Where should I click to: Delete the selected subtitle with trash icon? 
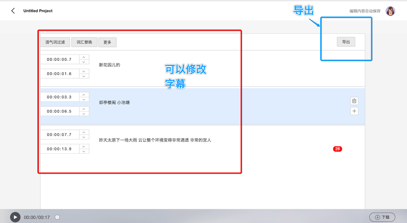354,101
